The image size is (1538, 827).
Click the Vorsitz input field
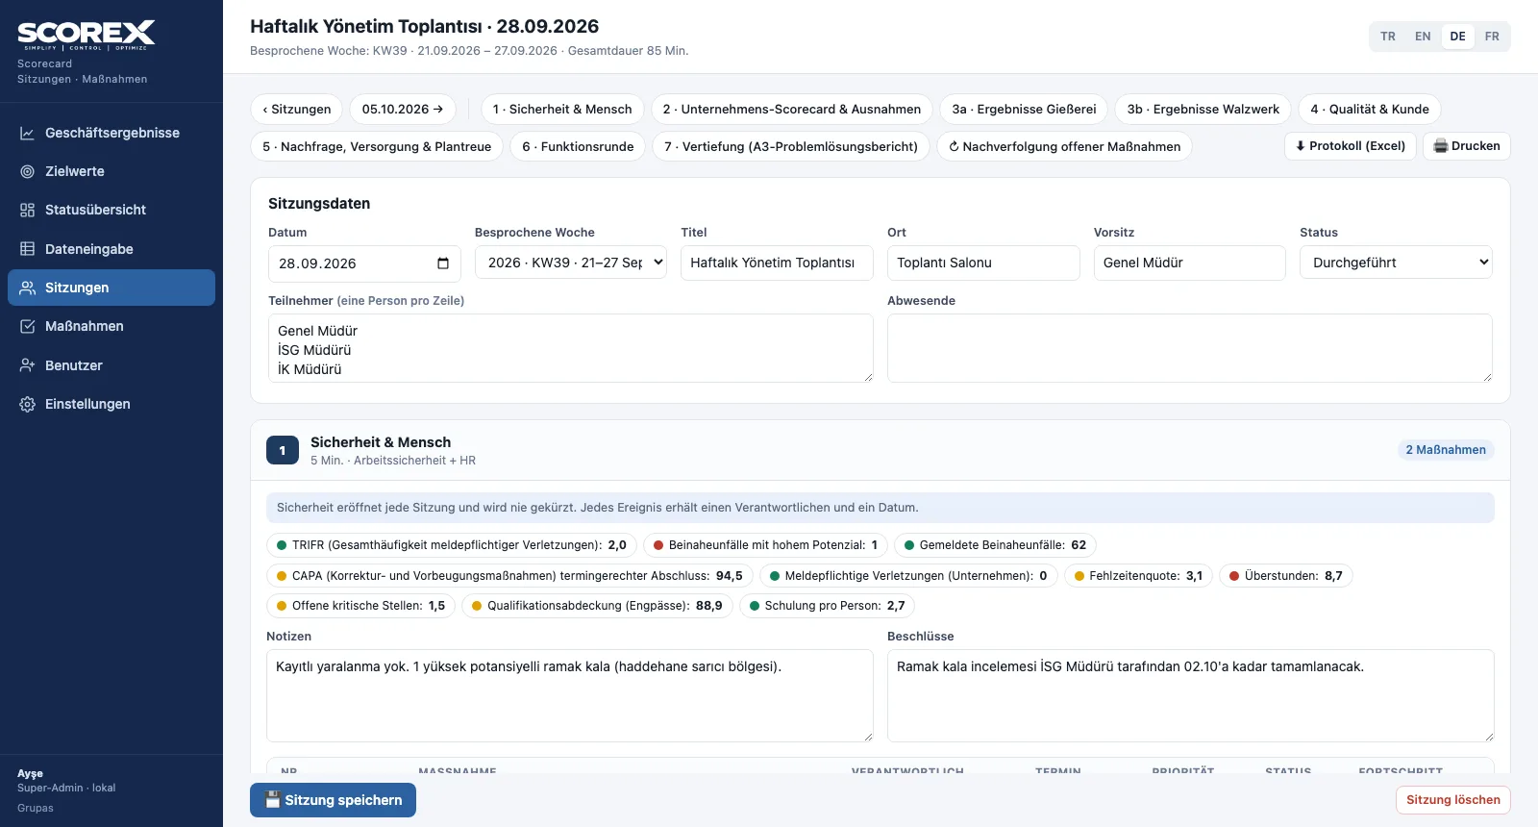point(1190,263)
